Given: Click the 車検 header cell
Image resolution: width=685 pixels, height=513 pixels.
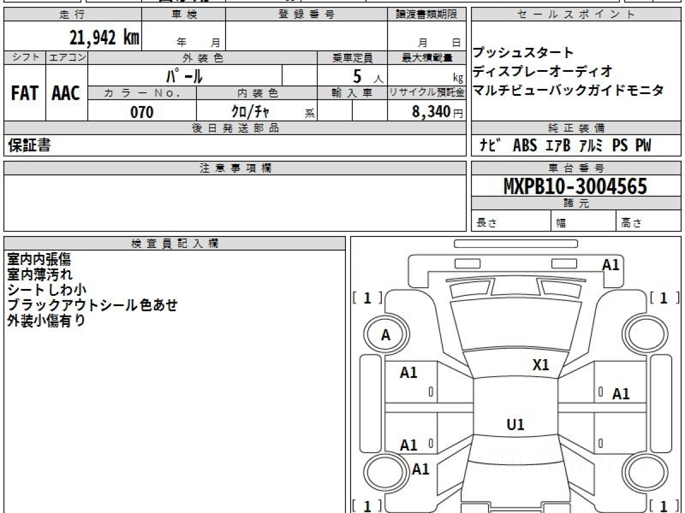Looking at the screenshot, I should (x=184, y=15).
